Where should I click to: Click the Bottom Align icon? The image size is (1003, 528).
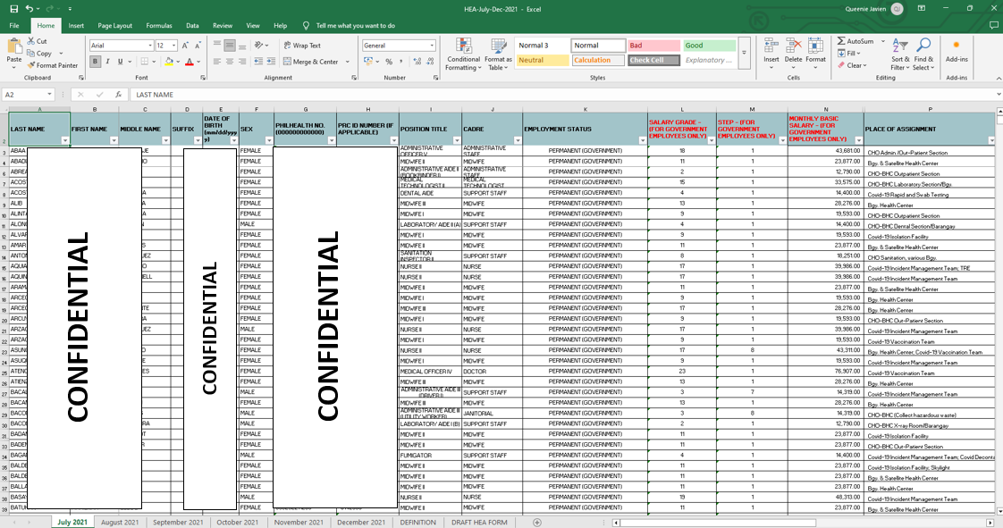tap(241, 46)
